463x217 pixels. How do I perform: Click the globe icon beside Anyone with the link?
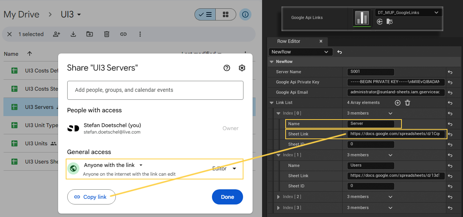pyautogui.click(x=73, y=168)
